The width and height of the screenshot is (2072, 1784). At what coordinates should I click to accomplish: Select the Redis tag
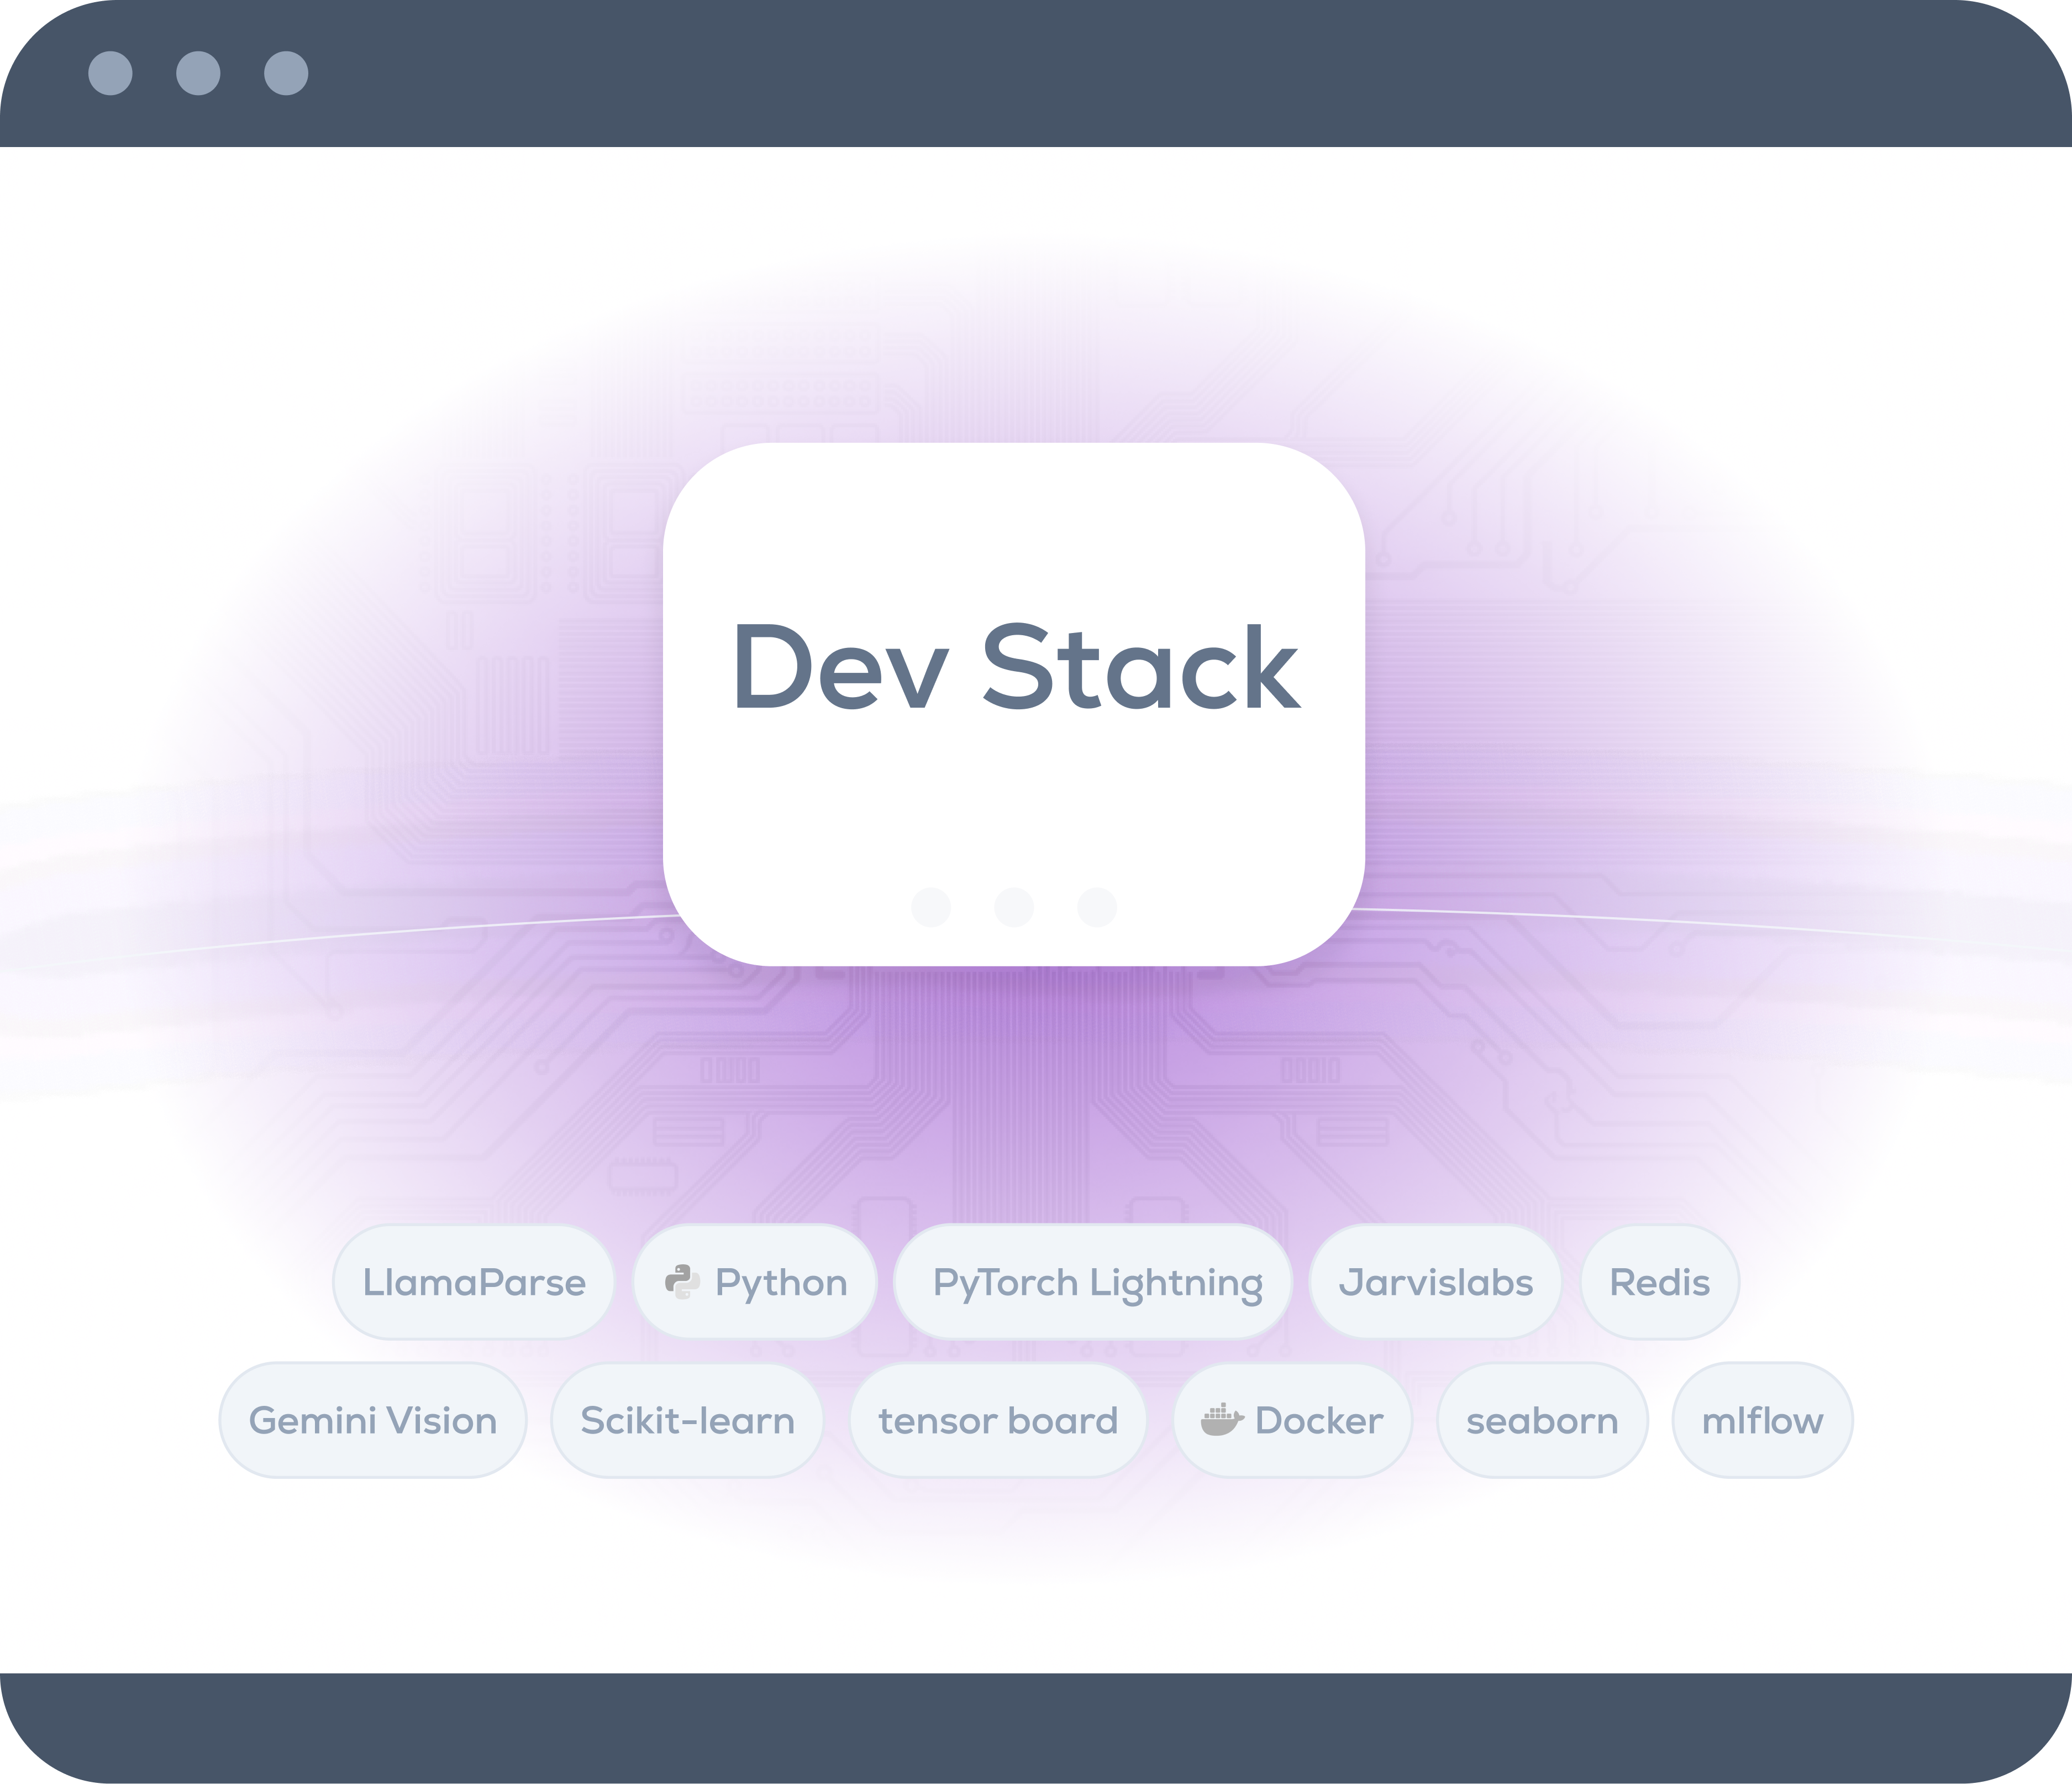pos(1659,1281)
